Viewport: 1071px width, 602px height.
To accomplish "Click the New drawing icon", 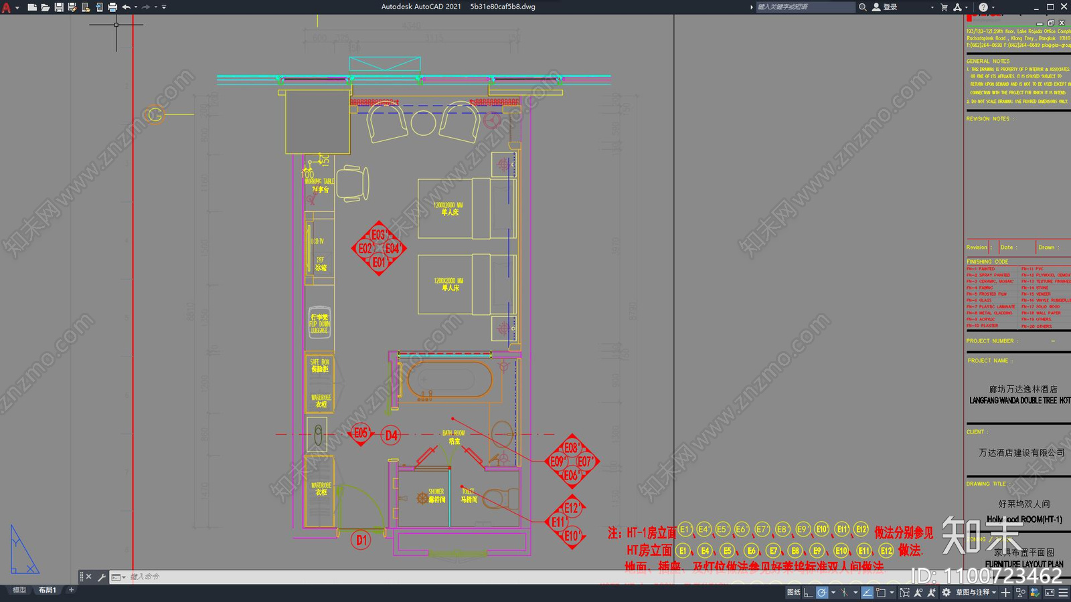I will pyautogui.click(x=32, y=7).
